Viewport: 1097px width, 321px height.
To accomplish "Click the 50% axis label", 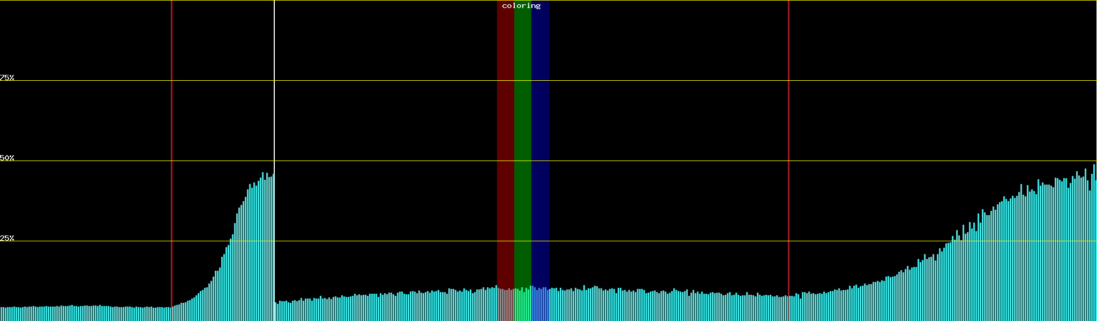I will click(7, 158).
